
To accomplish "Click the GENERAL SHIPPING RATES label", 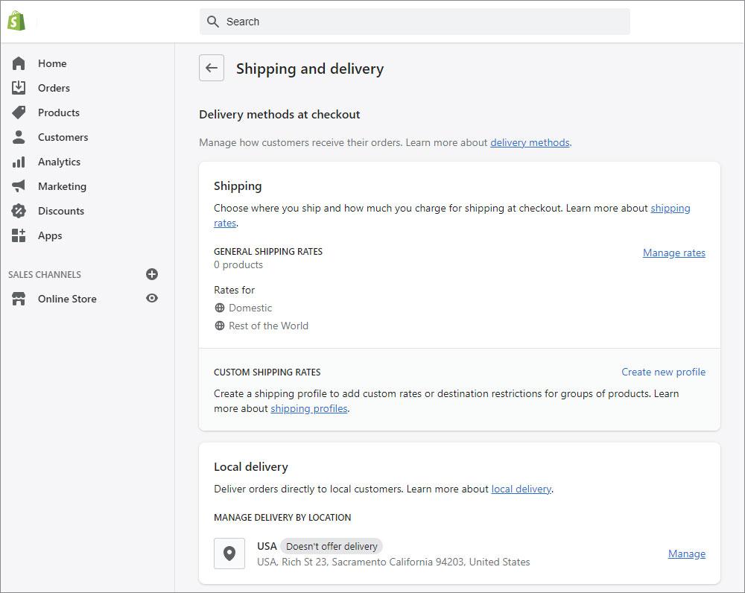I will pos(268,251).
